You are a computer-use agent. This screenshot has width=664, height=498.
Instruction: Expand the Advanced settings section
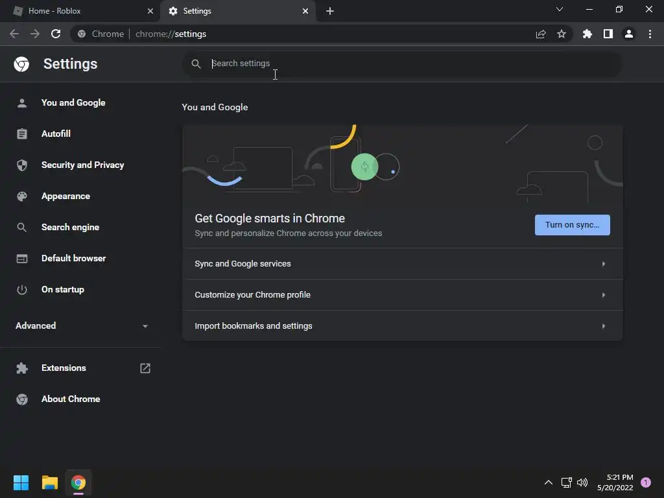(81, 326)
